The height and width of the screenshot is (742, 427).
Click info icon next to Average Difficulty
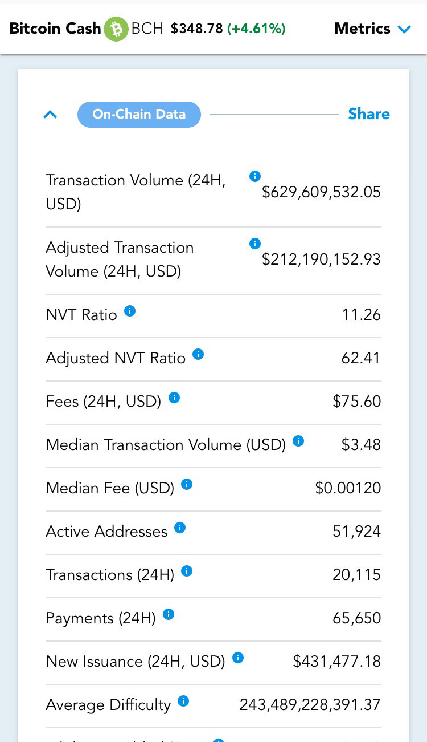tap(183, 701)
